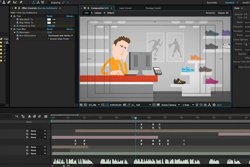Click the timeline current time indicator
This screenshot has width=250, height=167.
point(136,118)
